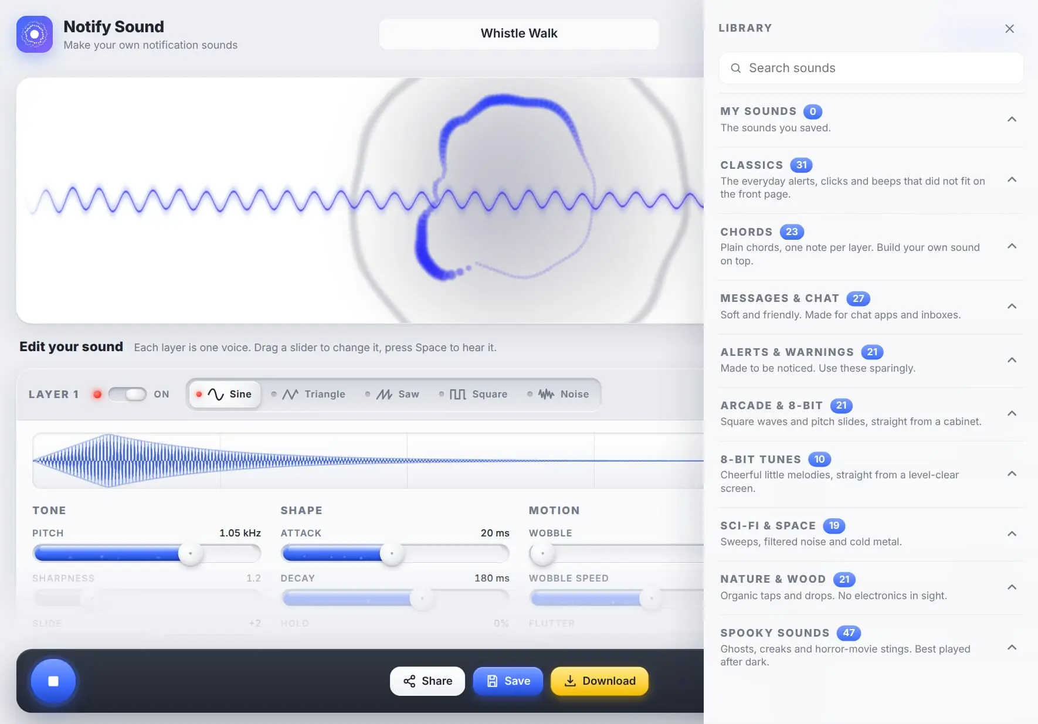Click the Search sounds input field
The width and height of the screenshot is (1038, 724).
[x=871, y=68]
